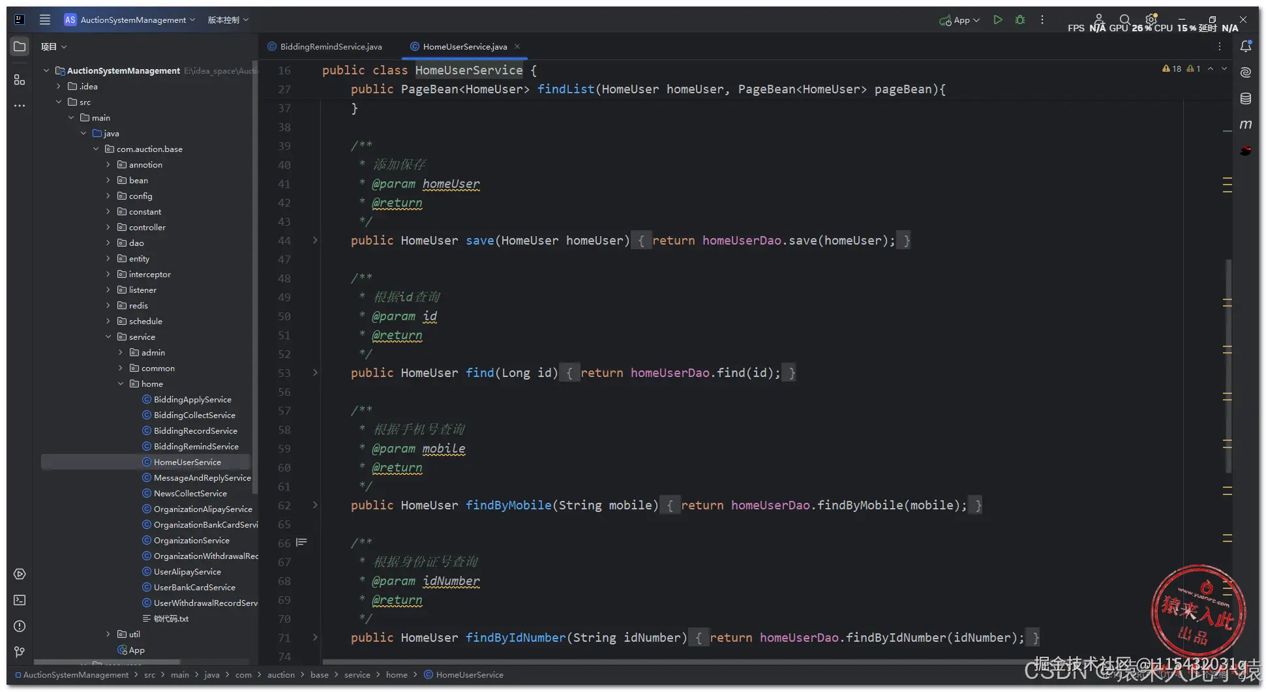
Task: Debug the App configuration
Action: [x=1020, y=20]
